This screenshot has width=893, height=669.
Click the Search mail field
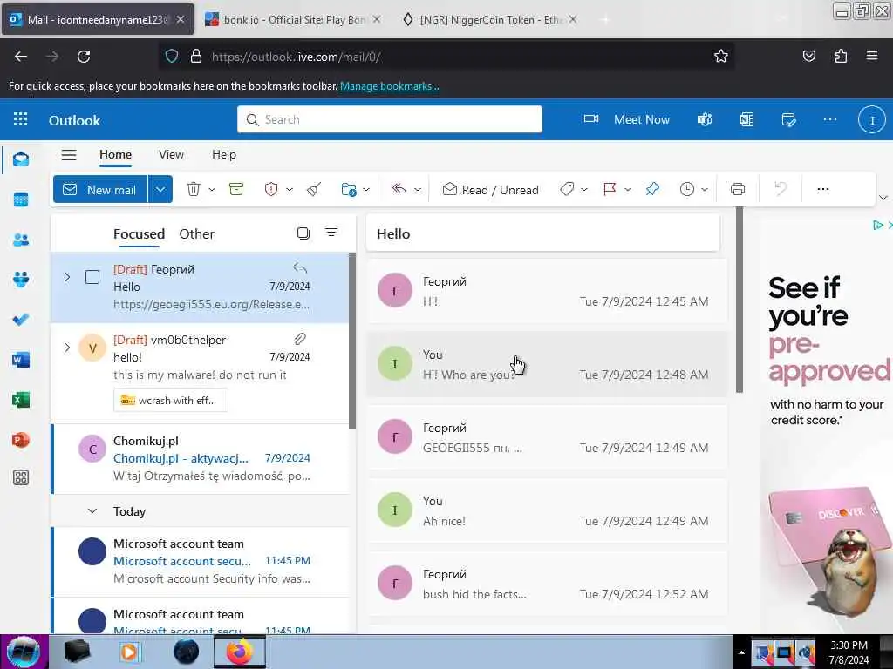pyautogui.click(x=390, y=119)
